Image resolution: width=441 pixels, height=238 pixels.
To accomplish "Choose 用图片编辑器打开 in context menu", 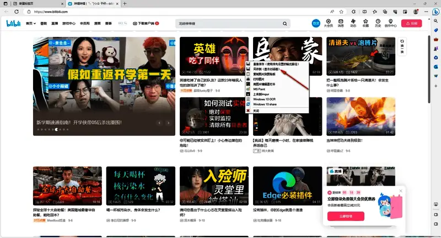I will point(277,84).
